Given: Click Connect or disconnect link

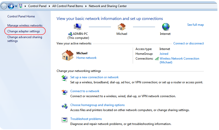Looking at the screenshot, I should click(x=189, y=43).
